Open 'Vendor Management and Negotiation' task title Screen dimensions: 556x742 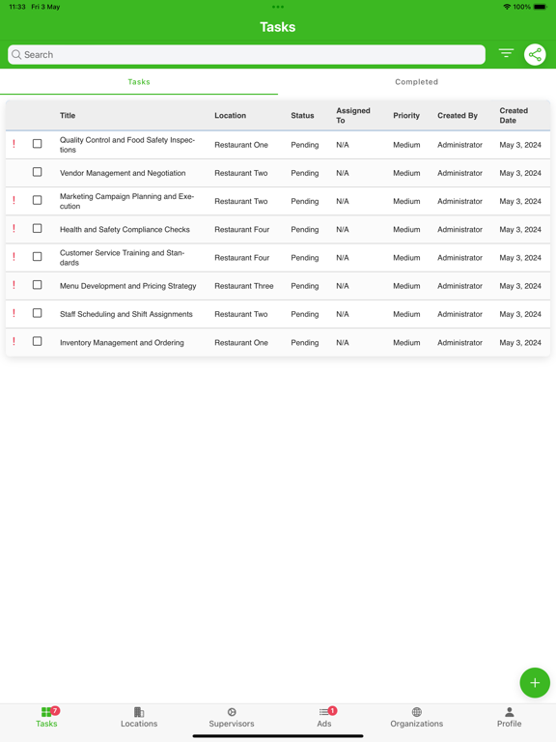(x=123, y=173)
